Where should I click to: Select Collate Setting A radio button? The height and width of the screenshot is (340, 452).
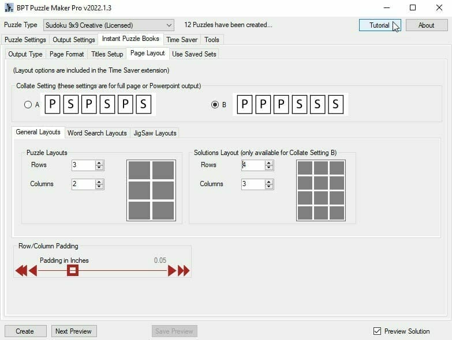[x=28, y=104]
